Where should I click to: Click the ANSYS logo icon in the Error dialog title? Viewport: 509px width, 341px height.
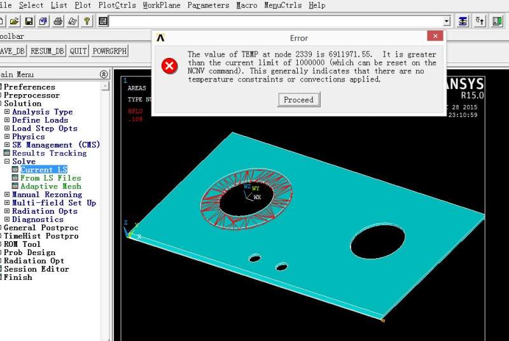160,38
